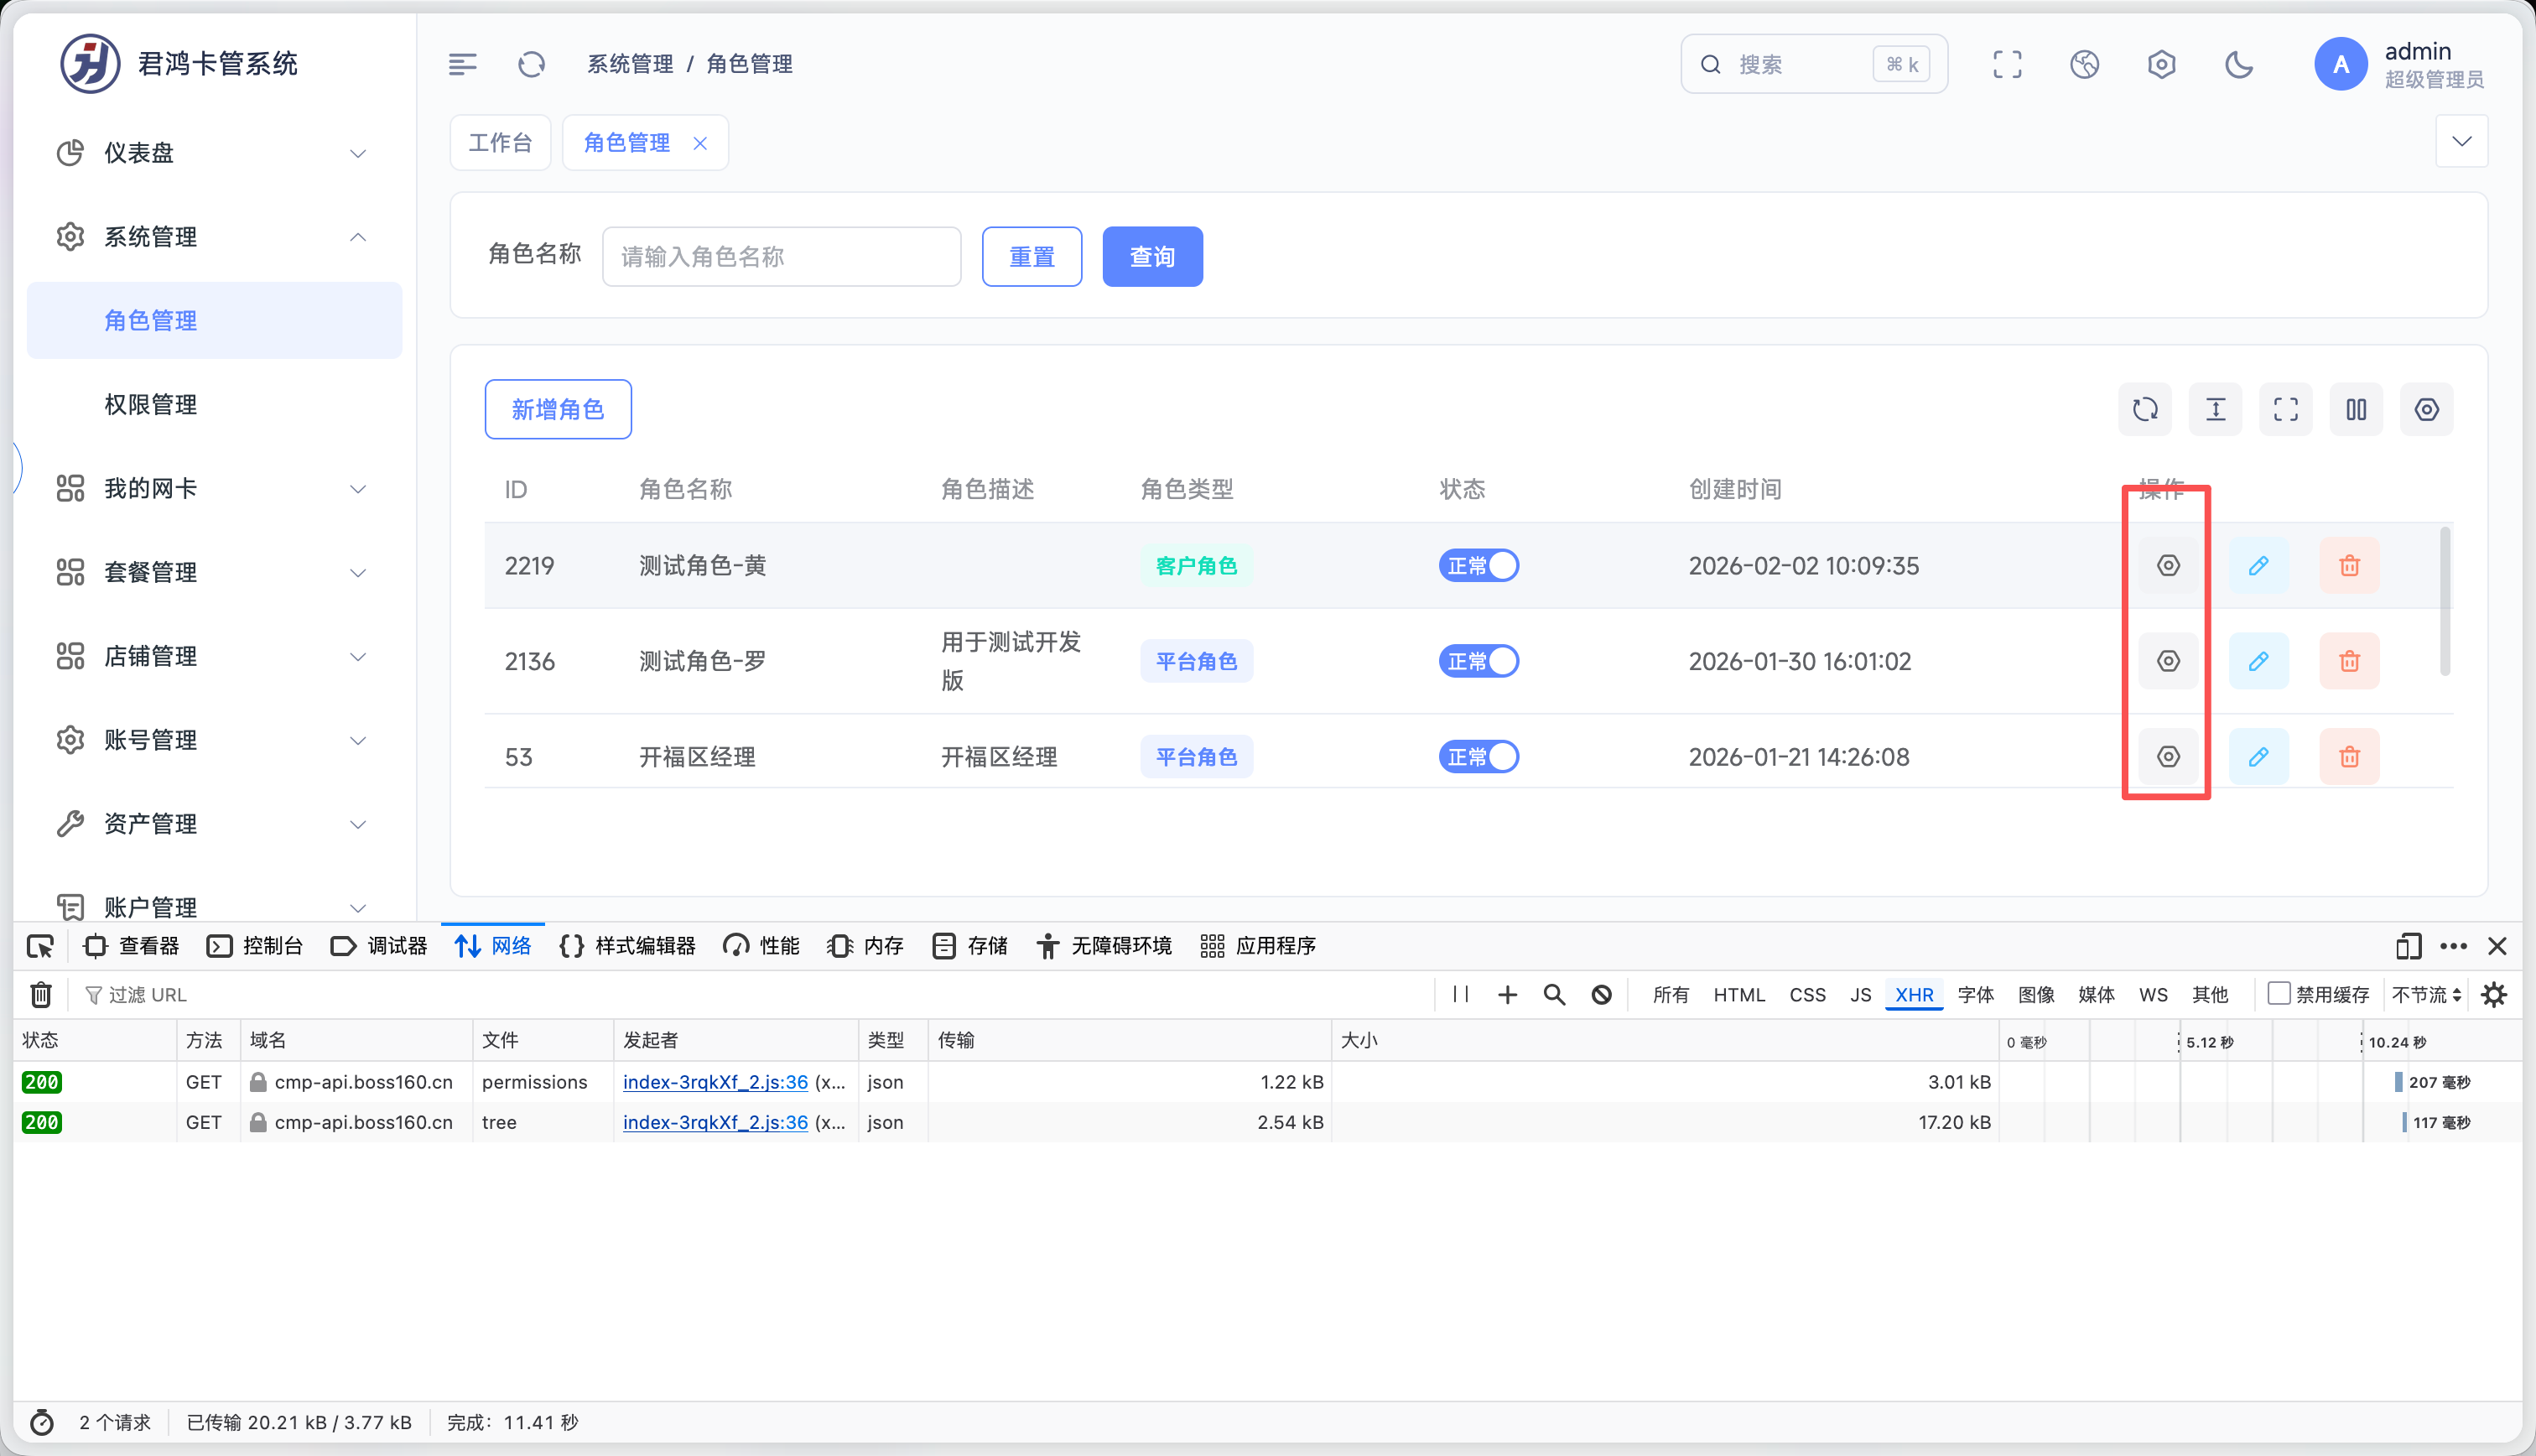The image size is (2536, 1456).
Task: Click the 新增角色 button
Action: [558, 409]
